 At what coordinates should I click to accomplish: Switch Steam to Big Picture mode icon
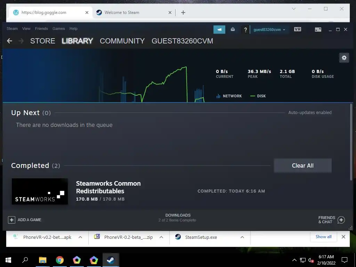click(318, 30)
